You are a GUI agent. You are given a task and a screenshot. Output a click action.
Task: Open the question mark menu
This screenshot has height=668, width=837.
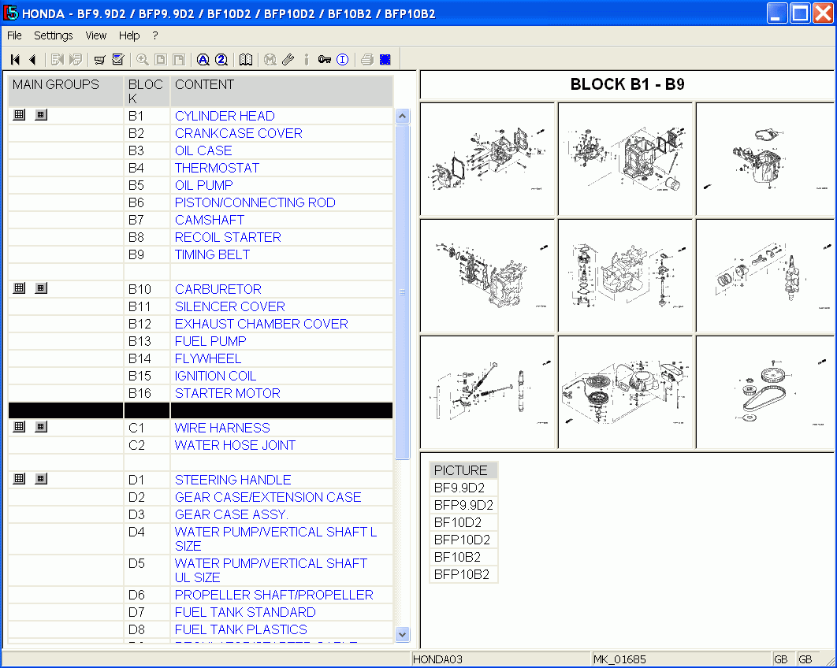pos(155,35)
